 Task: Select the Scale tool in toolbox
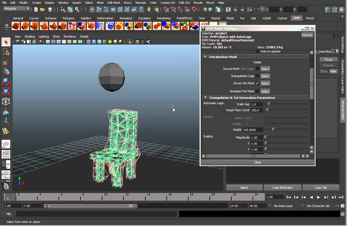(x=6, y=92)
